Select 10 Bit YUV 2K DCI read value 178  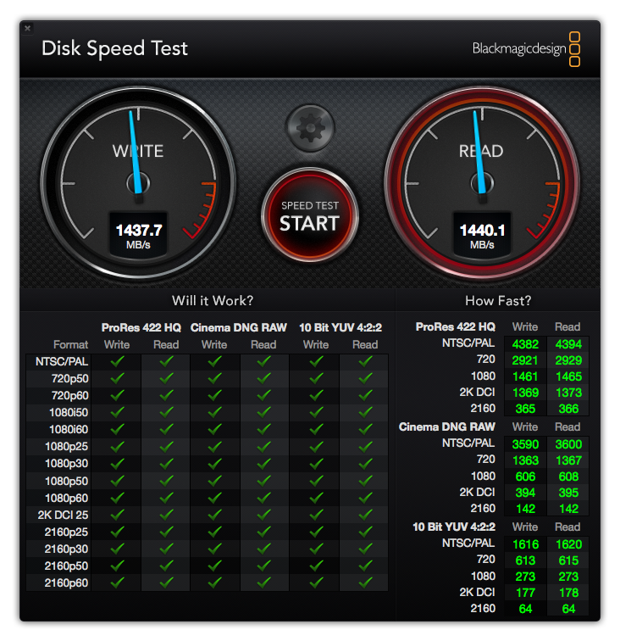point(568,593)
